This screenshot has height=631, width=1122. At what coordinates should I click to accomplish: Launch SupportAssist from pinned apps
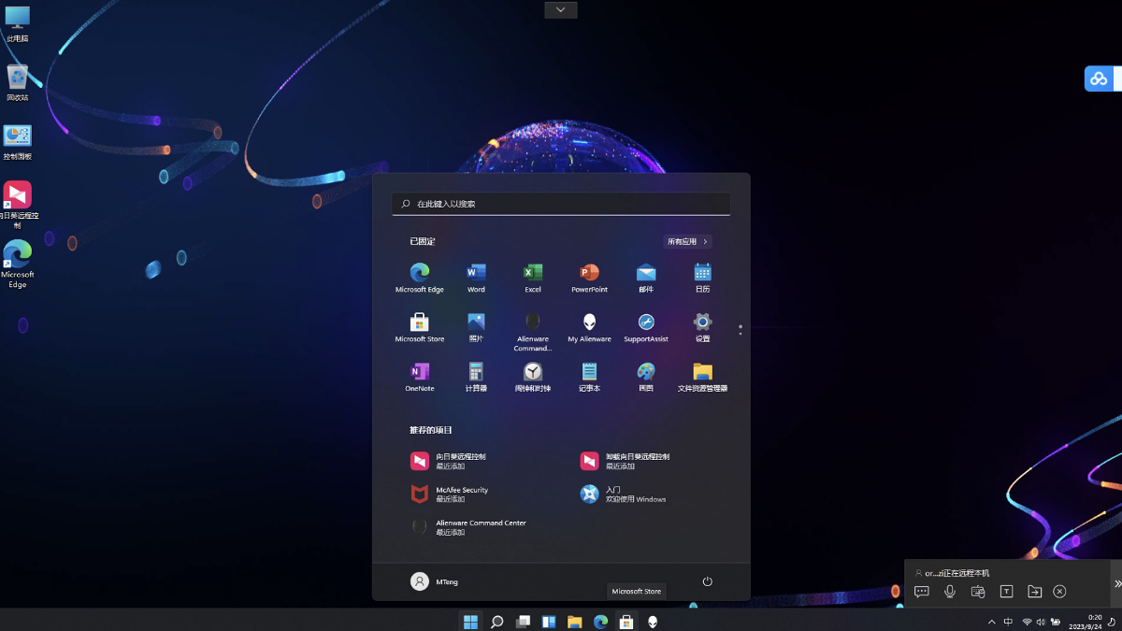click(646, 326)
